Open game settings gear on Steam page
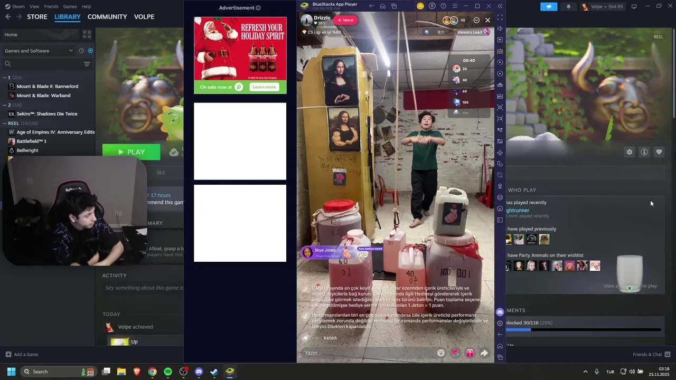The image size is (676, 380). [630, 152]
